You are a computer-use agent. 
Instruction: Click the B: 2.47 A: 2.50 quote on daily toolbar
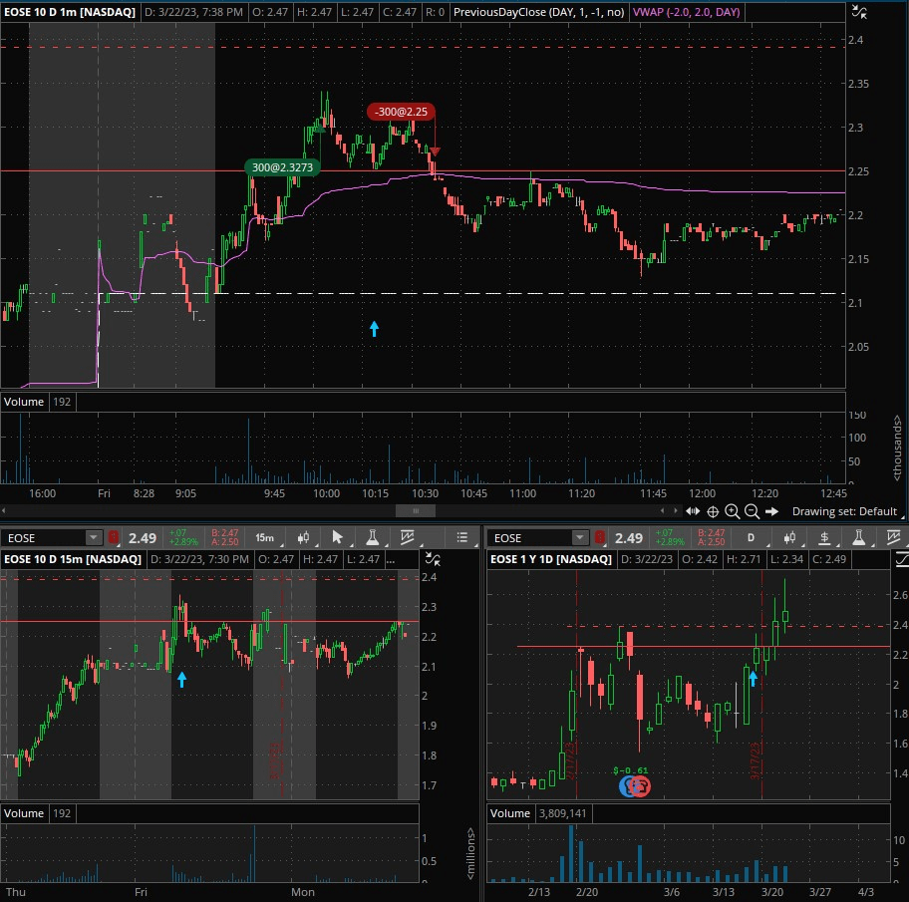click(x=711, y=538)
